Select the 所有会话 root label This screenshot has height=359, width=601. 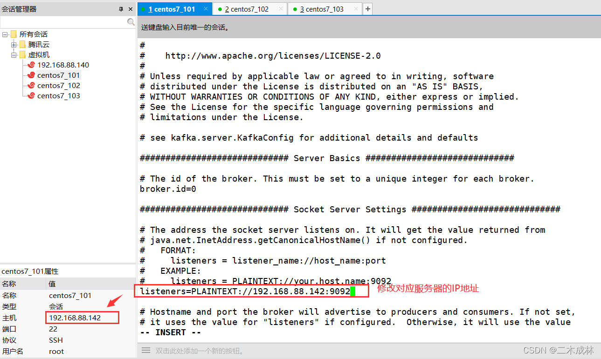pyautogui.click(x=33, y=34)
